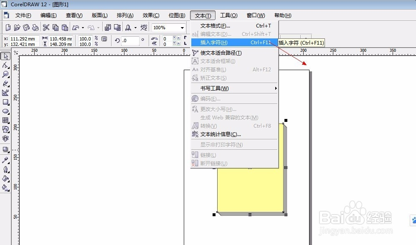Screen dimensions: 416x245
Task: Select the Shape tool
Action: point(5,65)
